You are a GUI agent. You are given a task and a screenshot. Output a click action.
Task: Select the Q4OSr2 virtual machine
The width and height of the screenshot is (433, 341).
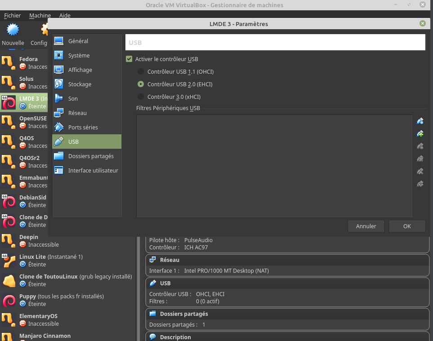(x=24, y=162)
